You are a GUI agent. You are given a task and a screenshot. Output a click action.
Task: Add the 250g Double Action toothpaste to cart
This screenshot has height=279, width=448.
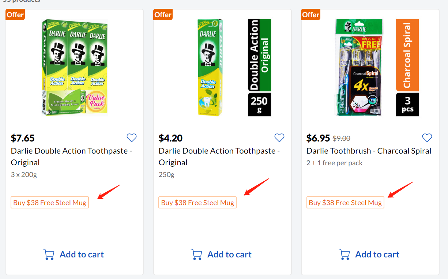[229, 255]
